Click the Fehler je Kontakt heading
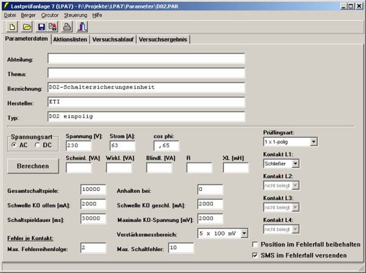This screenshot has width=366, height=273. coord(30,238)
